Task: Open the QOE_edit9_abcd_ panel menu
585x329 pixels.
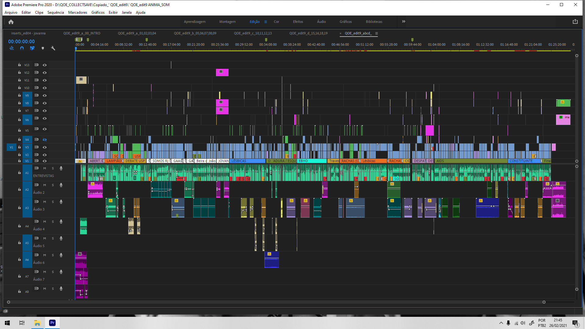Action: (377, 34)
